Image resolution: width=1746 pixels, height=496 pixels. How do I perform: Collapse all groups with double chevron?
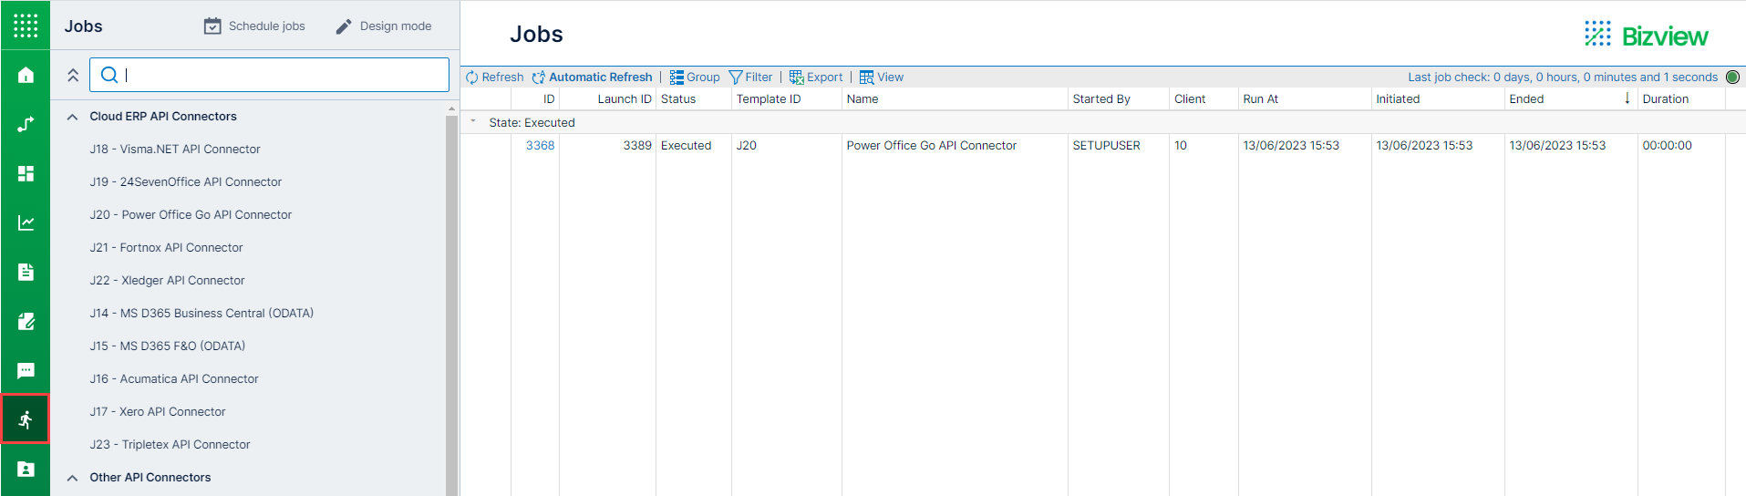click(73, 75)
